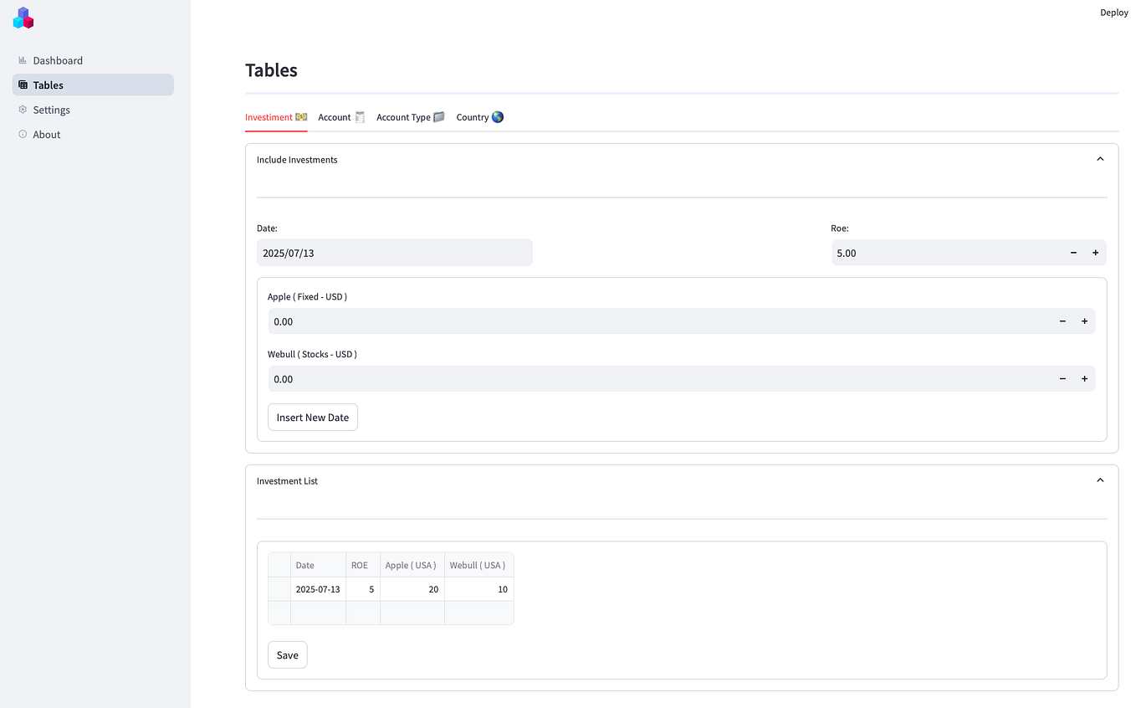Click the globe icon on Country tab

pos(497,116)
